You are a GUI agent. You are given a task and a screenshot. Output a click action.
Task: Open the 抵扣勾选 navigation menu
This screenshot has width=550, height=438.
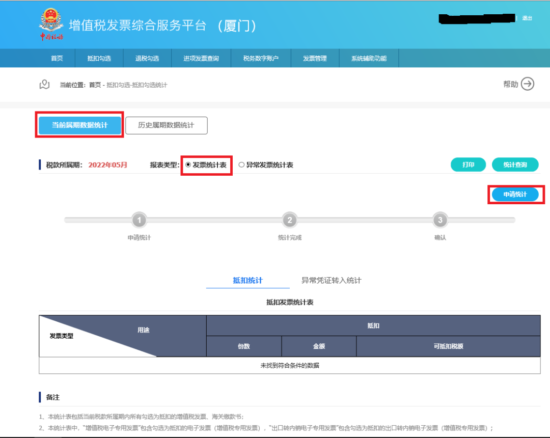coord(99,59)
